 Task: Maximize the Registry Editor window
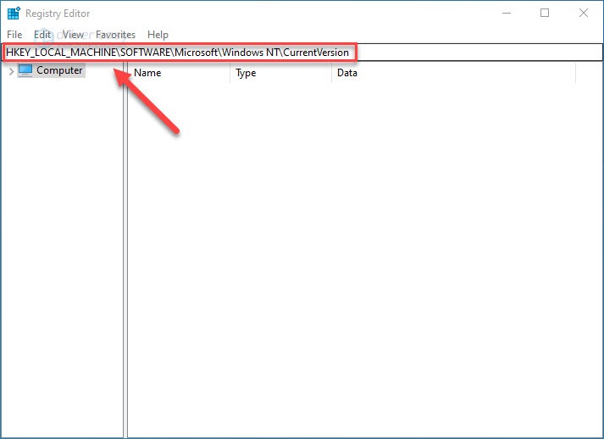tap(545, 13)
